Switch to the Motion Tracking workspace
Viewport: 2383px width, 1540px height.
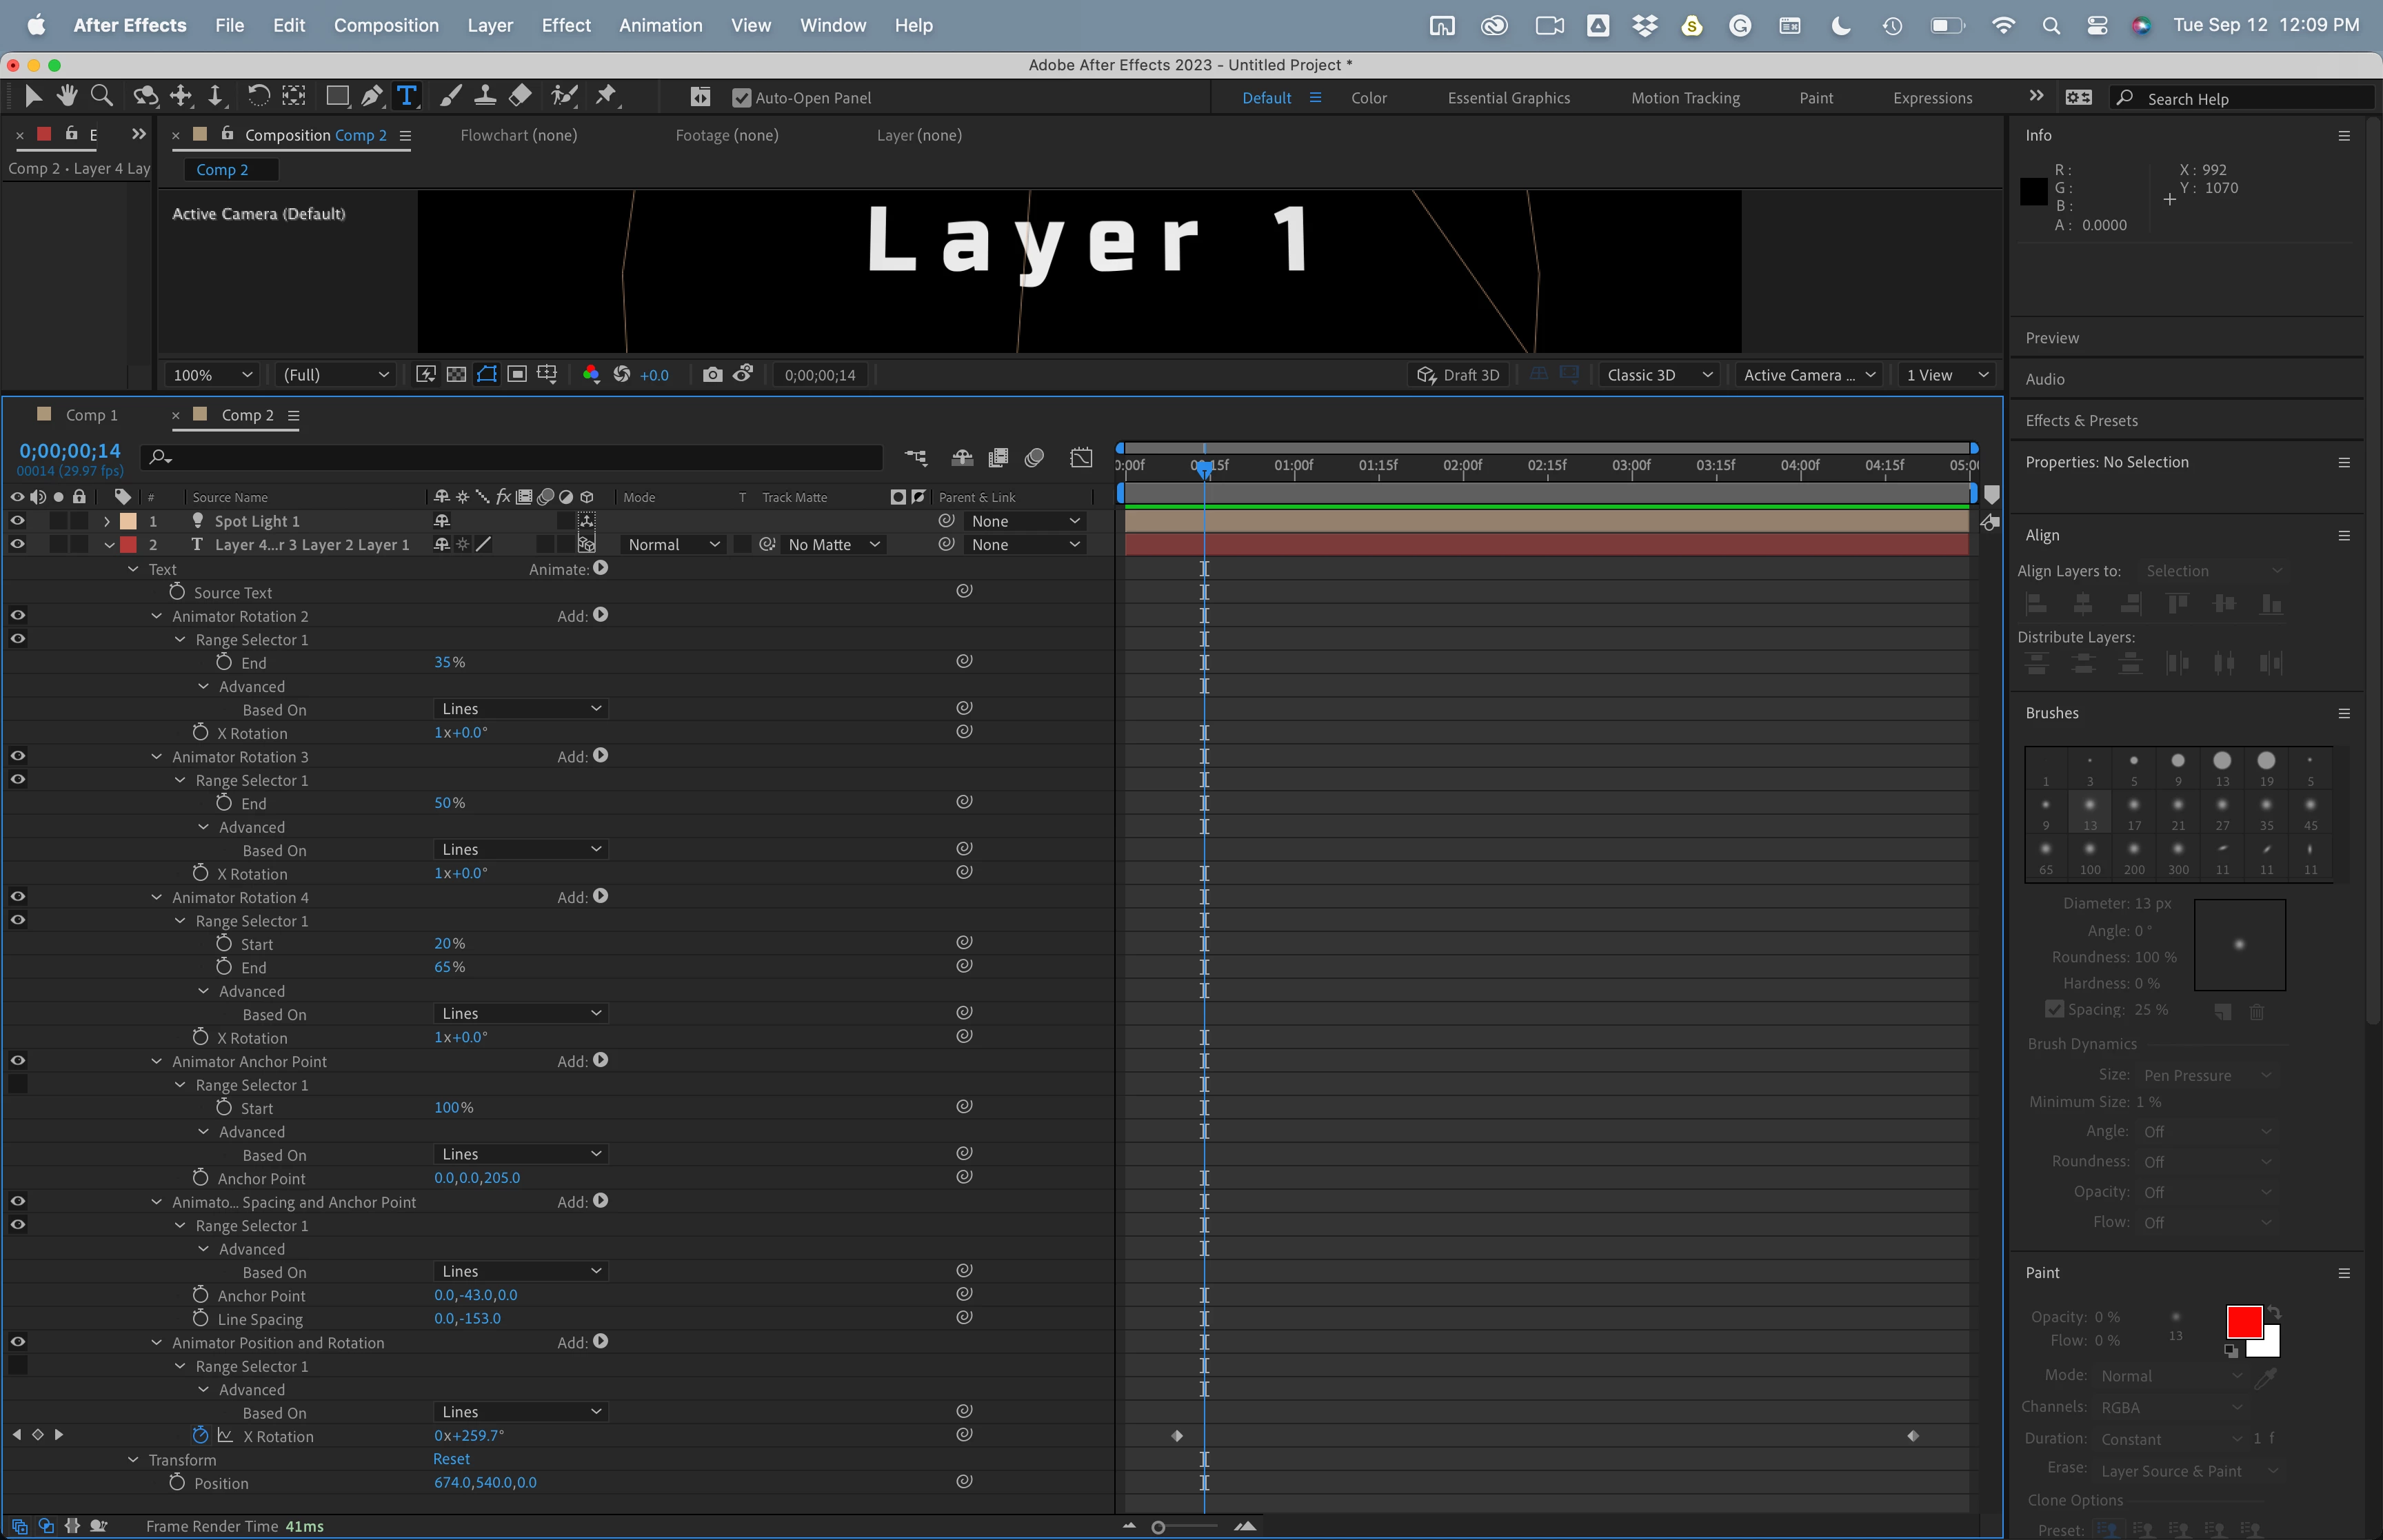coord(1685,98)
